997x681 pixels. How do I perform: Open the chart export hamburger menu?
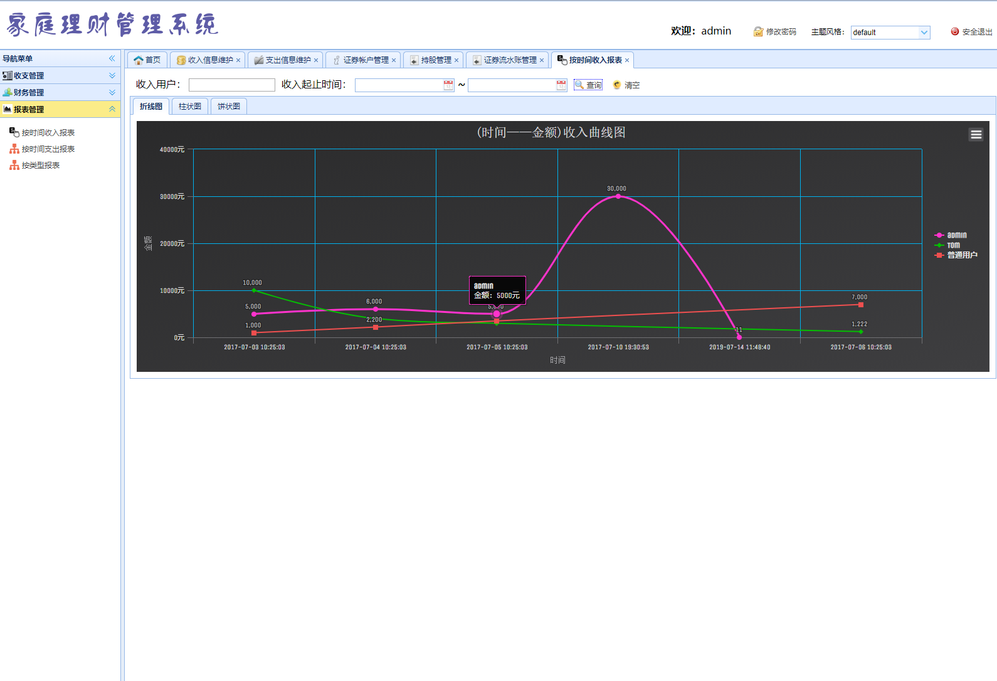coord(976,134)
